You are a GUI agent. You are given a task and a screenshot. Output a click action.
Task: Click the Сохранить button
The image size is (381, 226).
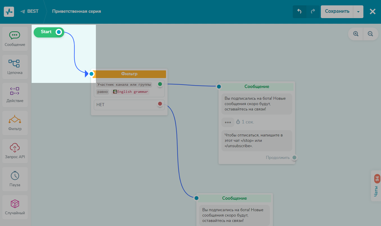pos(337,11)
